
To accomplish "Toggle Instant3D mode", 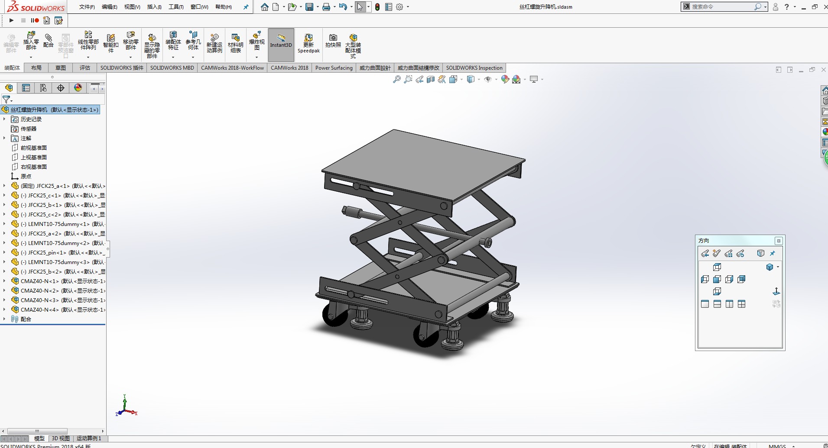I will (281, 45).
